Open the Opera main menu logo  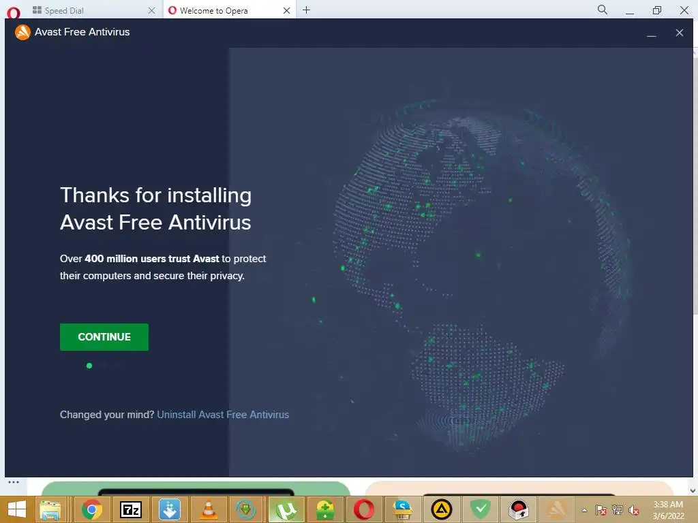tap(14, 12)
